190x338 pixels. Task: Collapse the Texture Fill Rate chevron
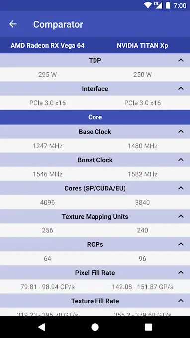(181, 301)
